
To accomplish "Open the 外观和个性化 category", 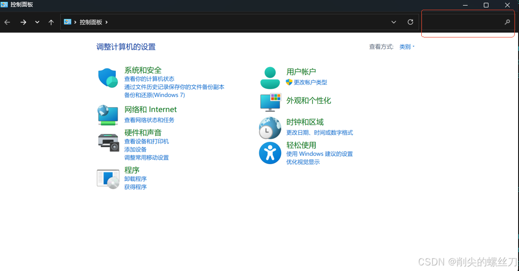I will click(x=309, y=100).
